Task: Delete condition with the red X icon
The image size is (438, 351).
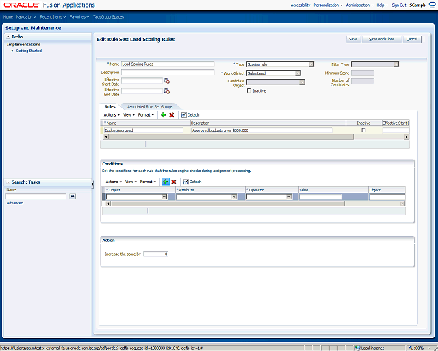Action: pos(173,182)
